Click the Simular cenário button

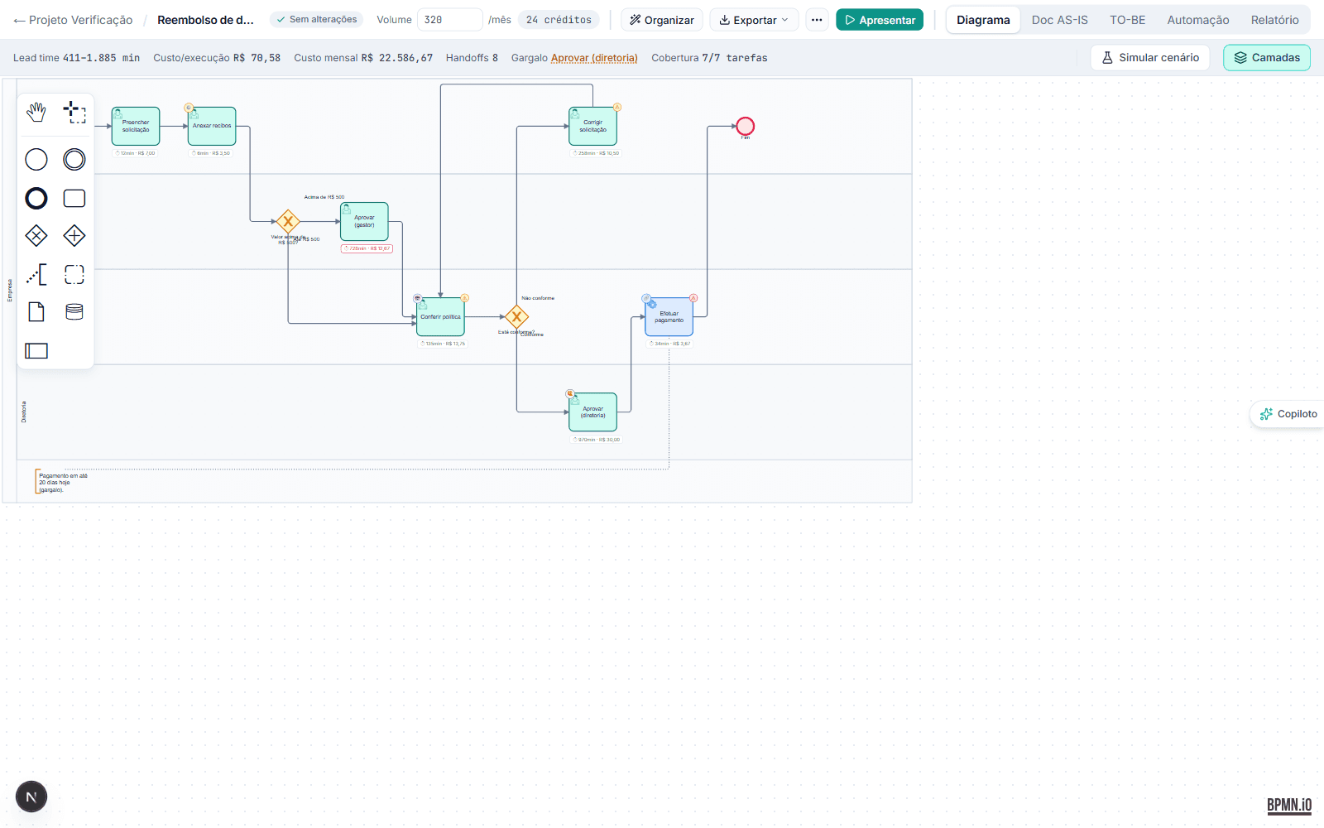tap(1150, 58)
